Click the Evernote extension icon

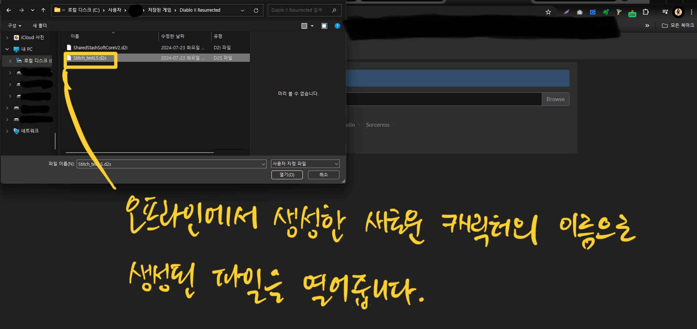pyautogui.click(x=606, y=12)
